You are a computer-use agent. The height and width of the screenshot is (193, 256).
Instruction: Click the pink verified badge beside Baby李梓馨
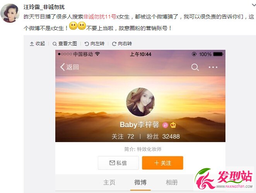165,125
